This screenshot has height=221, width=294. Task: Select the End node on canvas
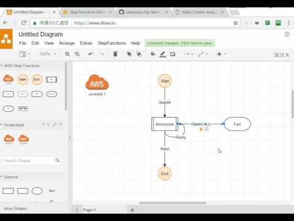165,174
